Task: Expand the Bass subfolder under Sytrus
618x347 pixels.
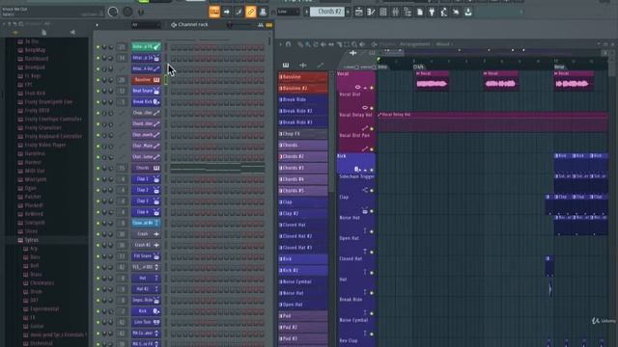Action: 35,257
